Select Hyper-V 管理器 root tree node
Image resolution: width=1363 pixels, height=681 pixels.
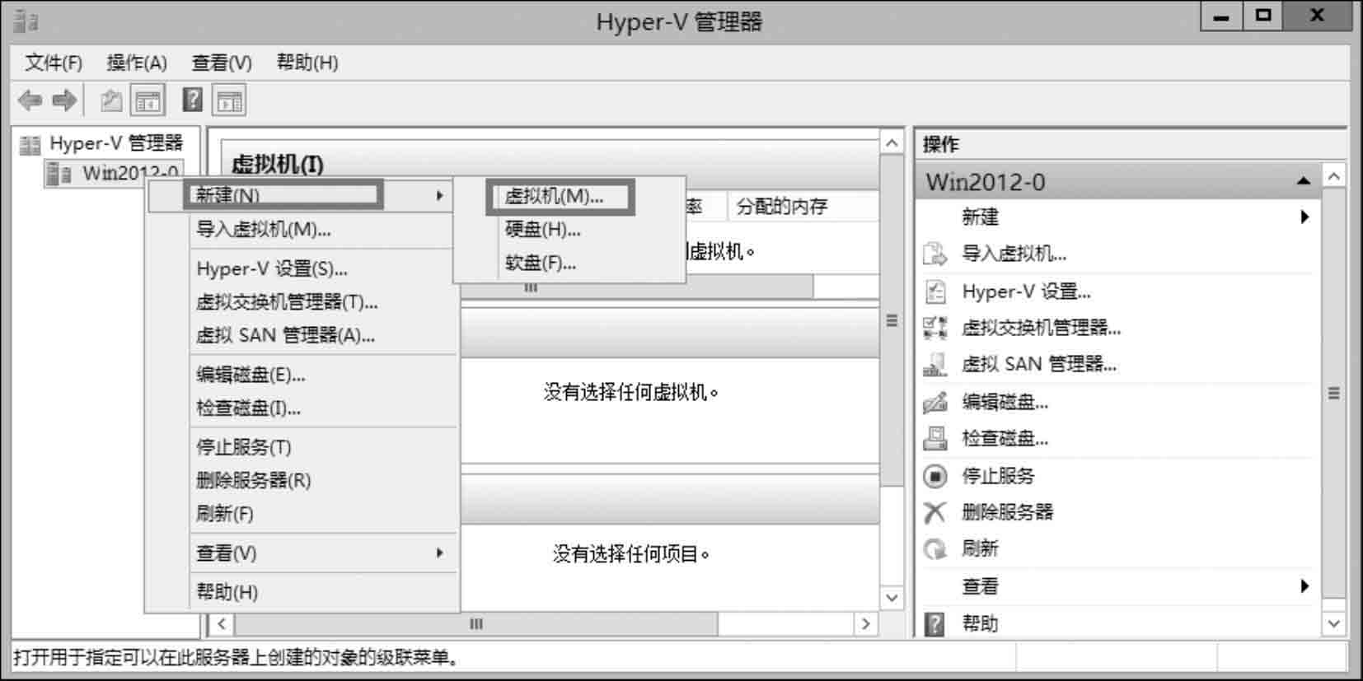click(116, 143)
